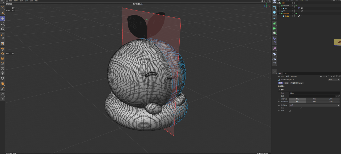Switch to the 坐标 coordinates tab
This screenshot has width=341, height=154.
[x=286, y=83]
